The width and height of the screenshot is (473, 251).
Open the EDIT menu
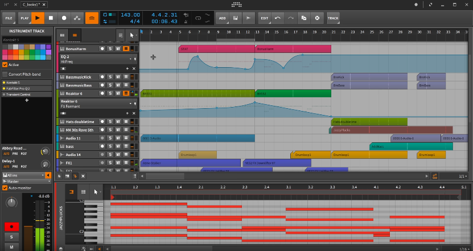pos(265,18)
